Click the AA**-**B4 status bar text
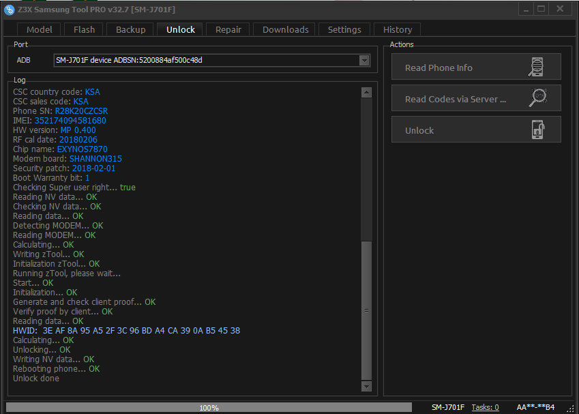This screenshot has height=414, width=579. (535, 407)
